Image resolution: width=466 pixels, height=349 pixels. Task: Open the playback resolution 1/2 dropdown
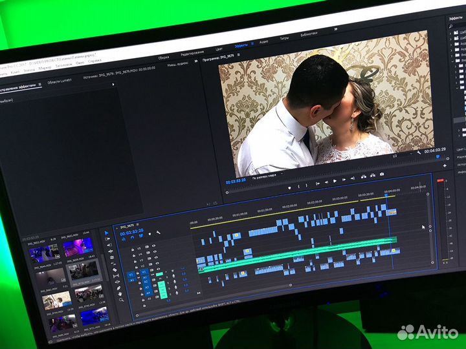coord(402,155)
